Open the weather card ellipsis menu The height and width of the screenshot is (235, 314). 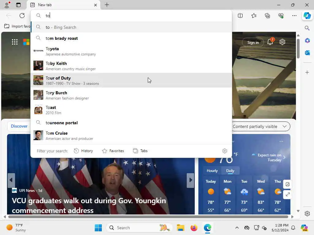click(x=281, y=141)
